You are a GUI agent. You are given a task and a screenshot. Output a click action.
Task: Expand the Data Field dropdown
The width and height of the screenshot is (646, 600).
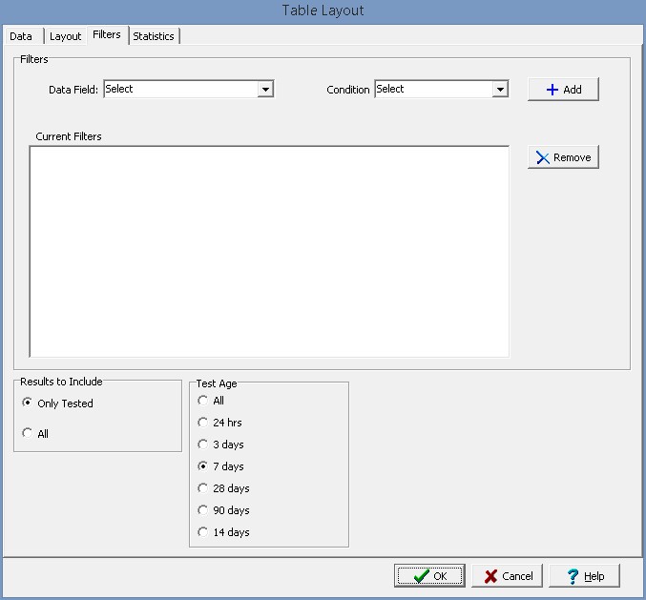[265, 90]
